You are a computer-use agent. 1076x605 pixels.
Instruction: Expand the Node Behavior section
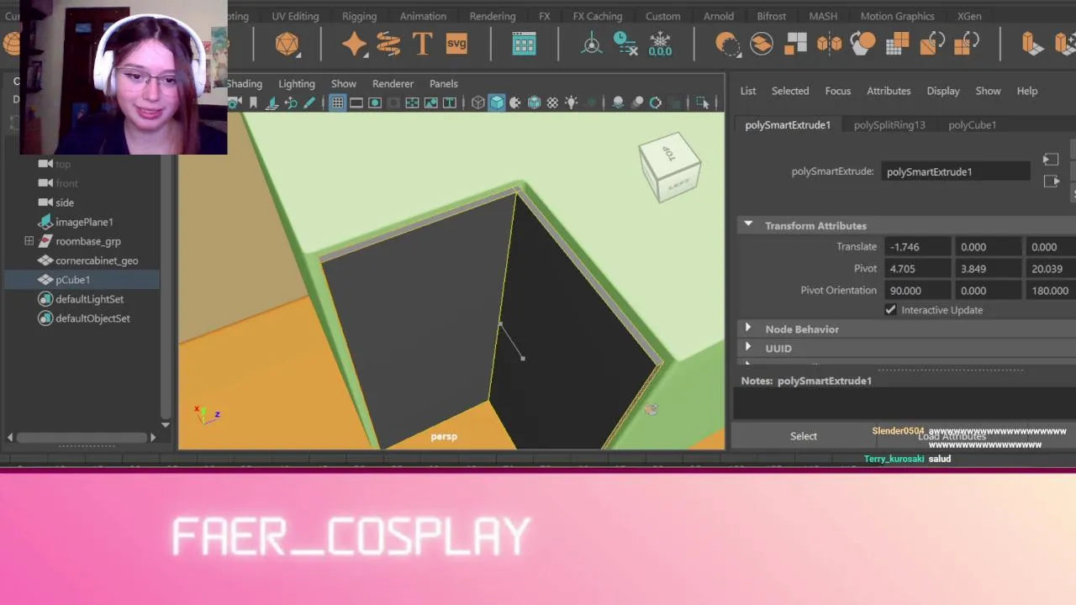pos(748,329)
